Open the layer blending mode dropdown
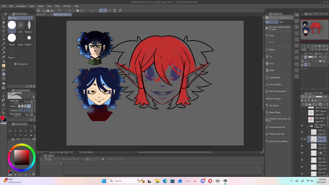Screen dimensions: 329x185 [311, 97]
